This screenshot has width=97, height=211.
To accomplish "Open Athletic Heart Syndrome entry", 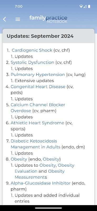I will [x=37, y=123].
